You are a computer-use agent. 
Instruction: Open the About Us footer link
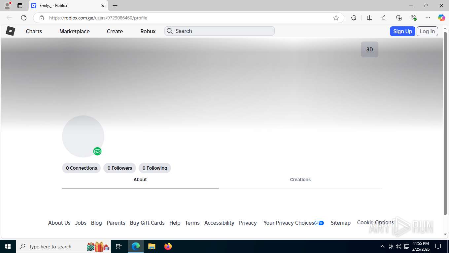[59, 223]
